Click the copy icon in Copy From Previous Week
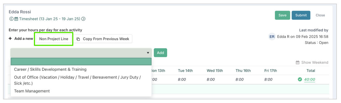Viewport: 341px width, 103px height. (78, 39)
